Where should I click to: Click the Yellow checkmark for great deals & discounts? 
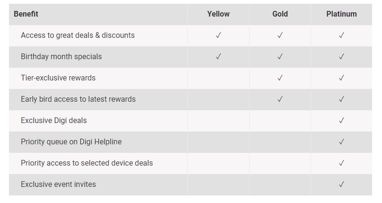point(218,35)
